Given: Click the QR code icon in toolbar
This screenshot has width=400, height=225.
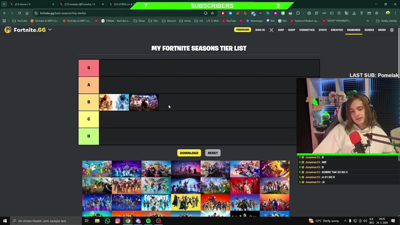Looking at the screenshot, I should [317, 13].
